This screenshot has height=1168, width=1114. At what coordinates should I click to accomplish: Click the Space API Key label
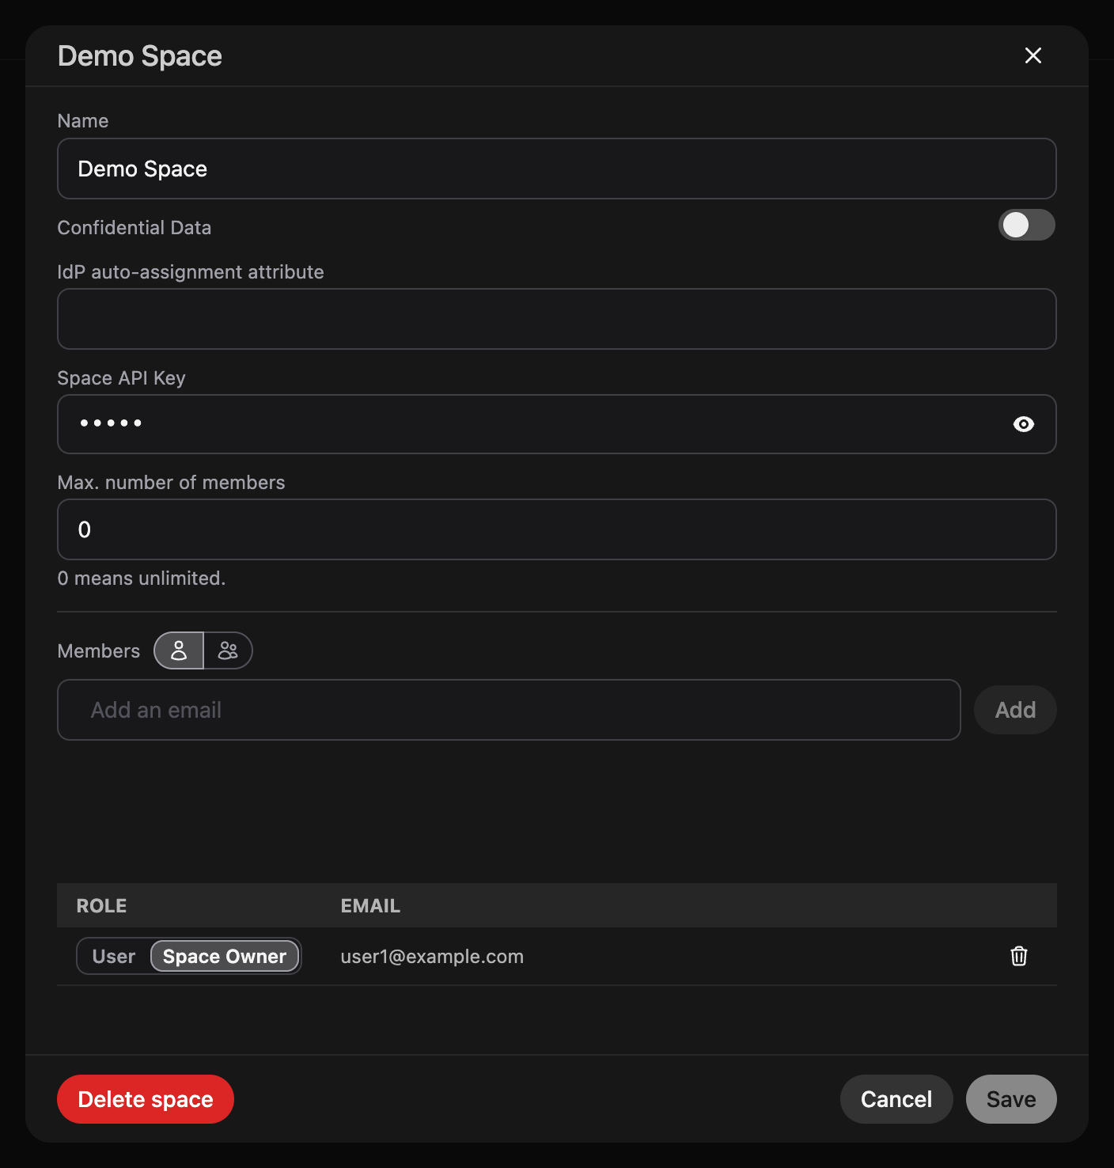click(122, 378)
